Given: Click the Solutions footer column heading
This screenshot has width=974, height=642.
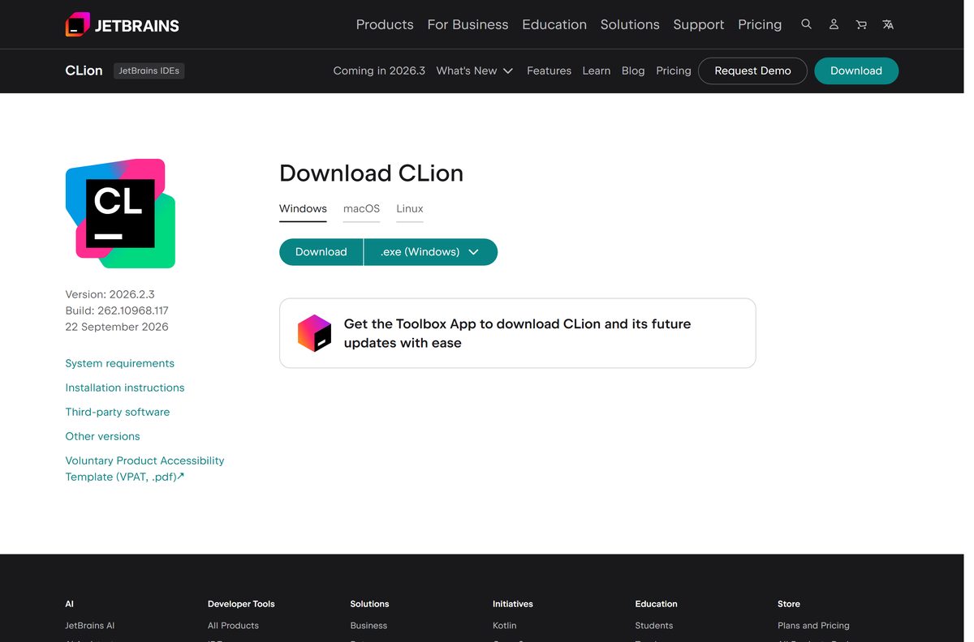Looking at the screenshot, I should tap(369, 604).
